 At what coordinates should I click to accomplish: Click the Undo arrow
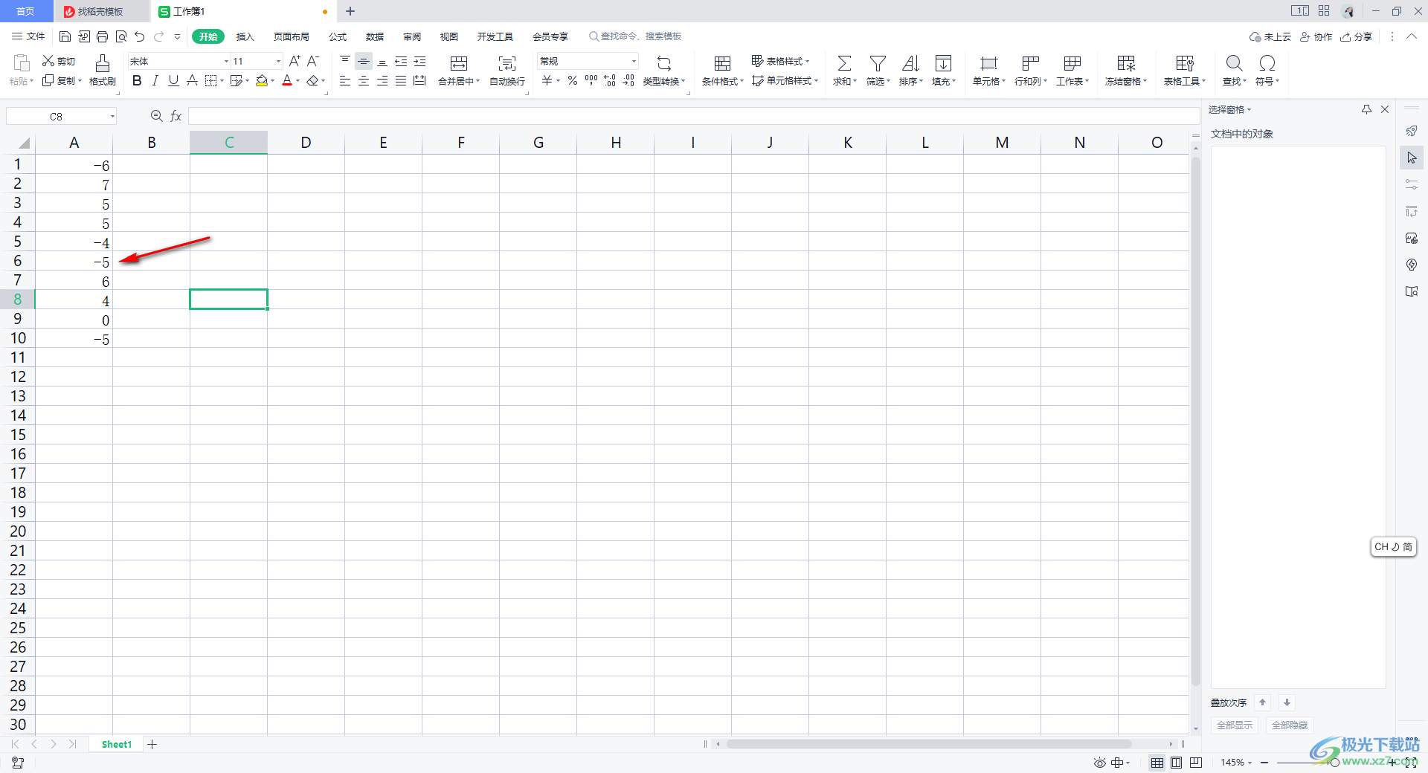[x=140, y=36]
